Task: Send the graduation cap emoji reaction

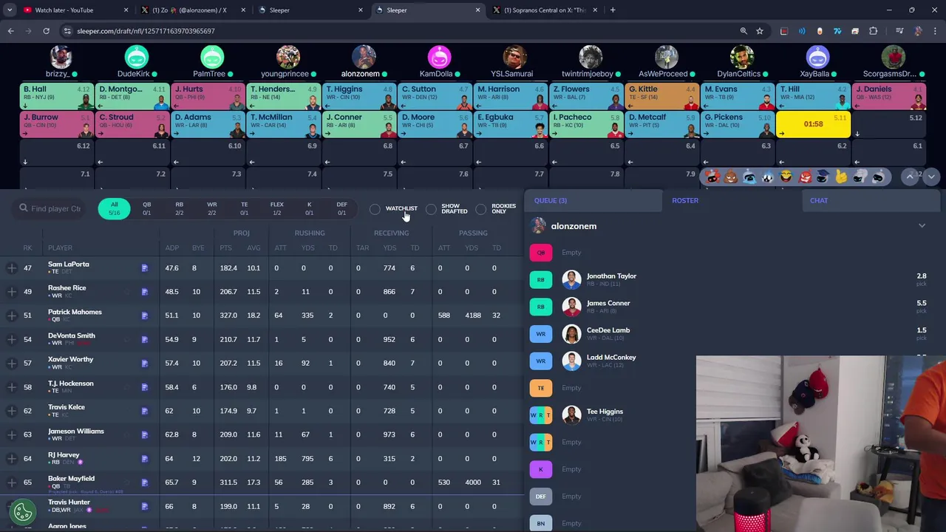Action: (x=823, y=177)
